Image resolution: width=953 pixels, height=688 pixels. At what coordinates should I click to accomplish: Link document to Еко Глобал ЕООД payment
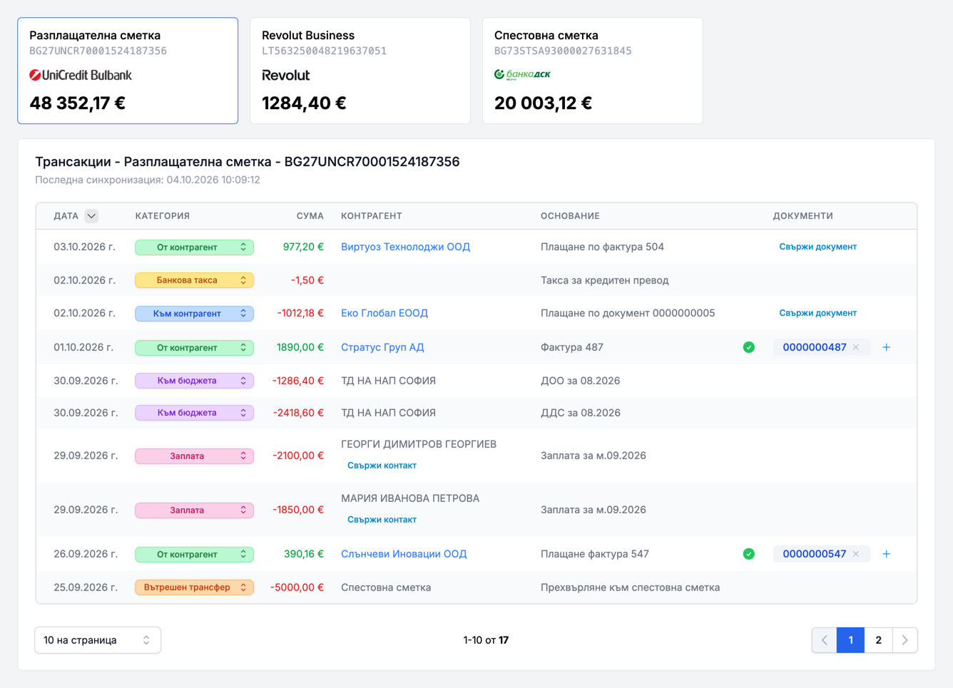(x=817, y=313)
